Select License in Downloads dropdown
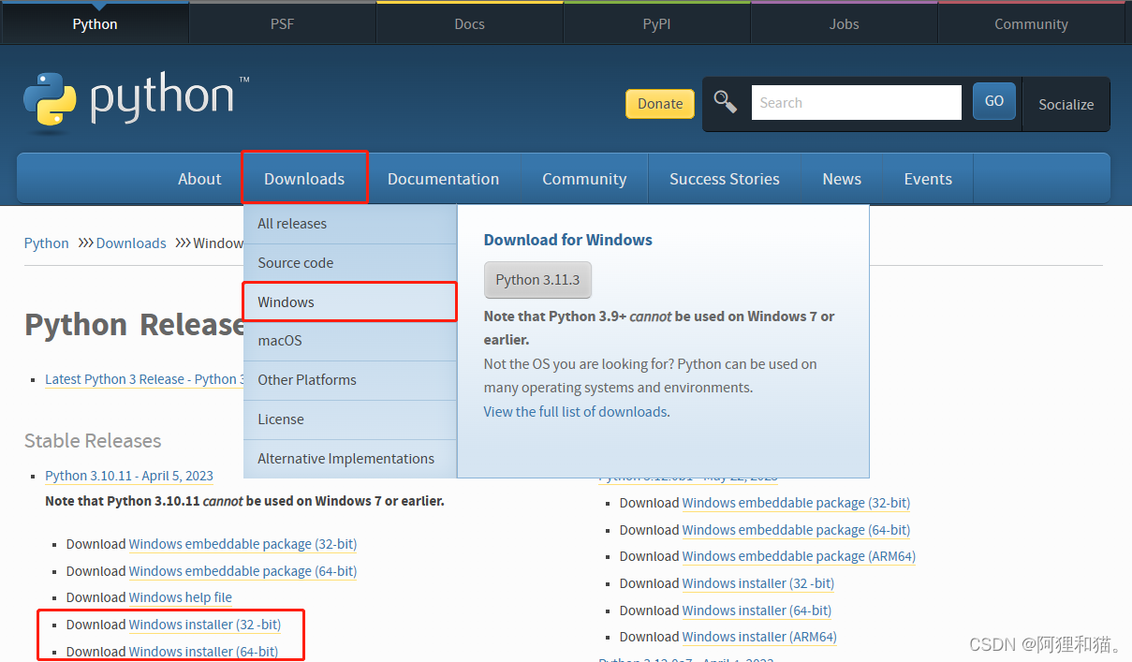Image resolution: width=1132 pixels, height=662 pixels. coord(350,419)
